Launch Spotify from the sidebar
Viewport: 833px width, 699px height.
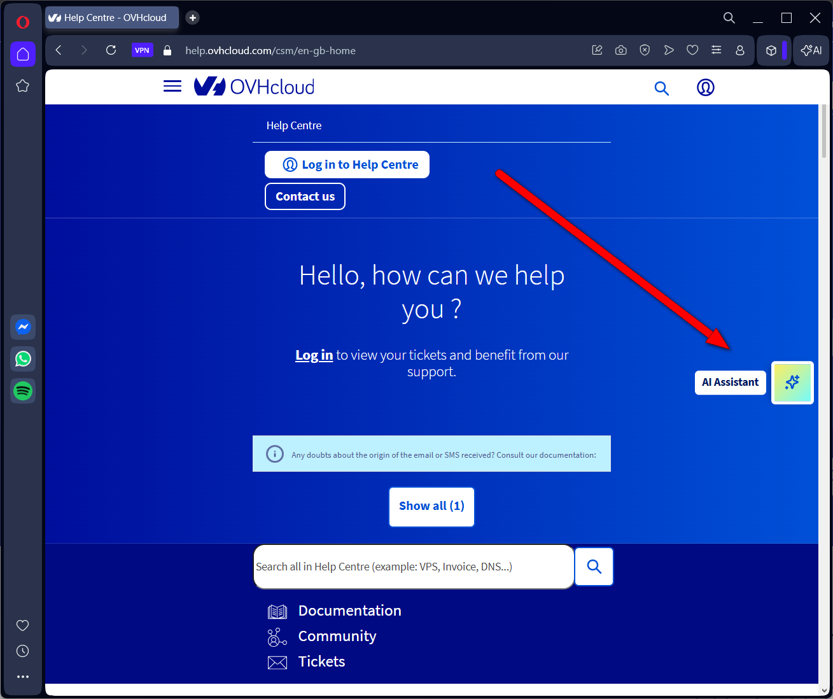pyautogui.click(x=23, y=391)
